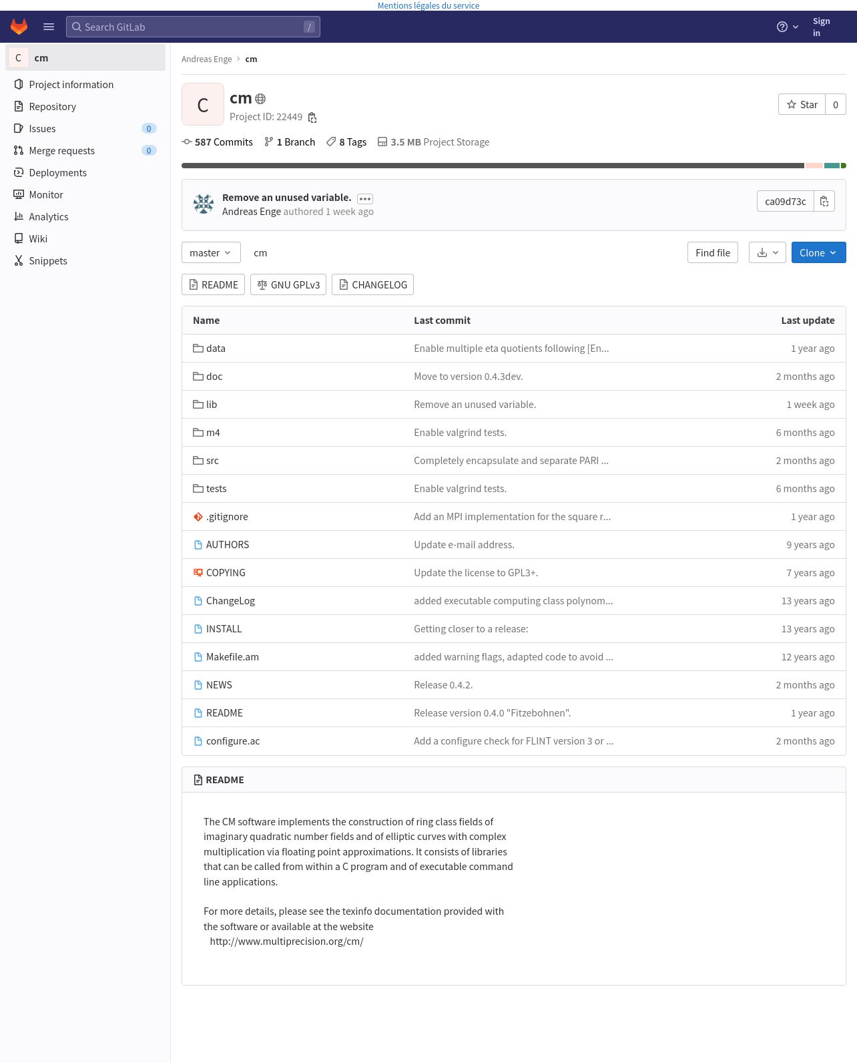Open the help question-mark menu

(x=788, y=27)
